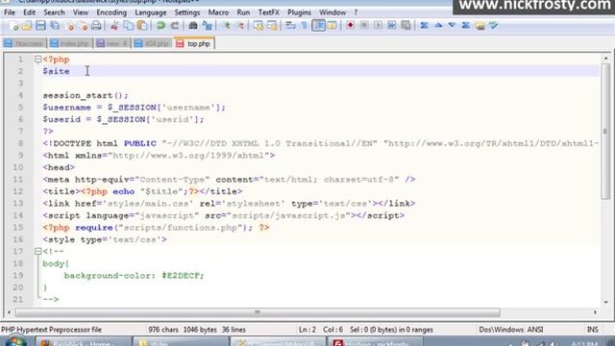Image resolution: width=615 pixels, height=346 pixels.
Task: Open a file using the folder icon
Action: pos(27,26)
